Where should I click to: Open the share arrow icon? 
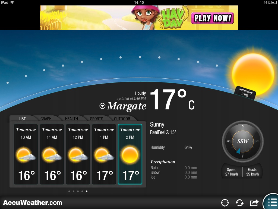(254, 202)
